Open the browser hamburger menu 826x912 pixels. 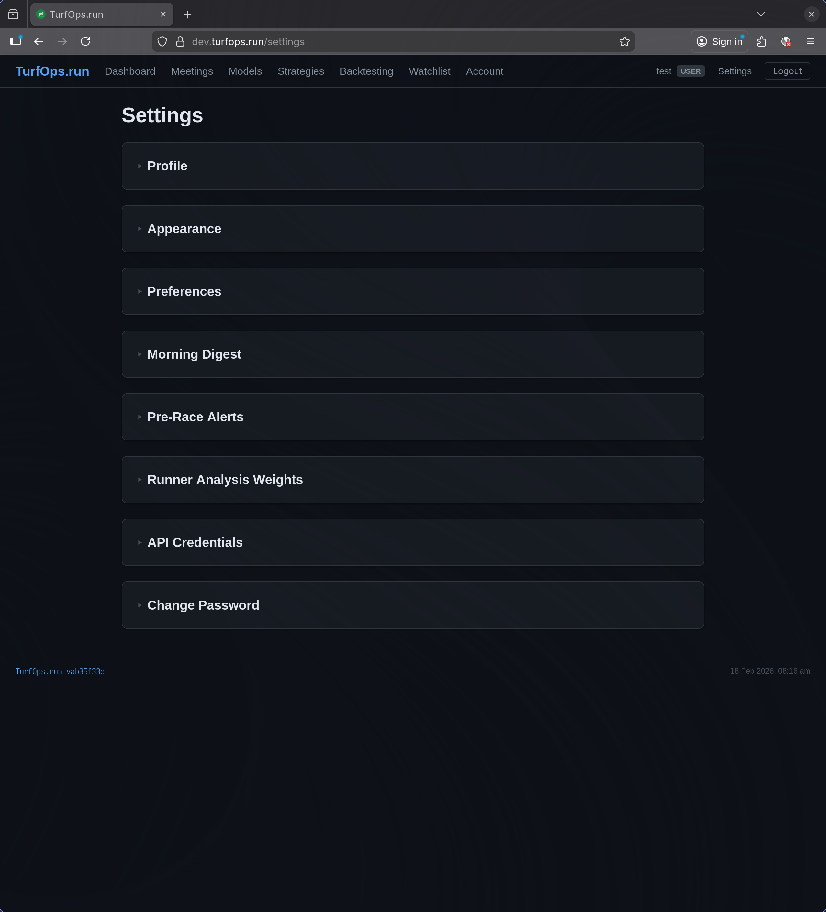click(810, 41)
